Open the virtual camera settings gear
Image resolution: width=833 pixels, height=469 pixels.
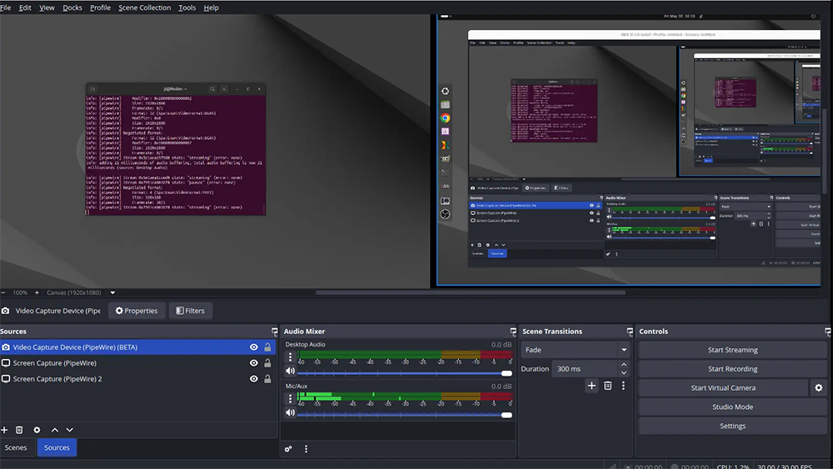(x=819, y=387)
